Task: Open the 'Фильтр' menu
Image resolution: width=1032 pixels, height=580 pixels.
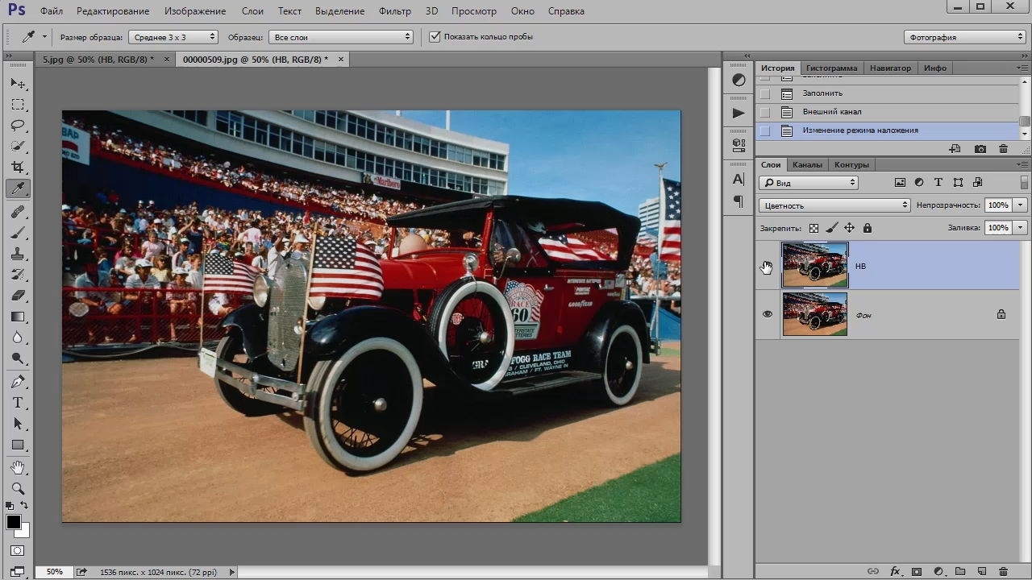Action: pyautogui.click(x=395, y=11)
